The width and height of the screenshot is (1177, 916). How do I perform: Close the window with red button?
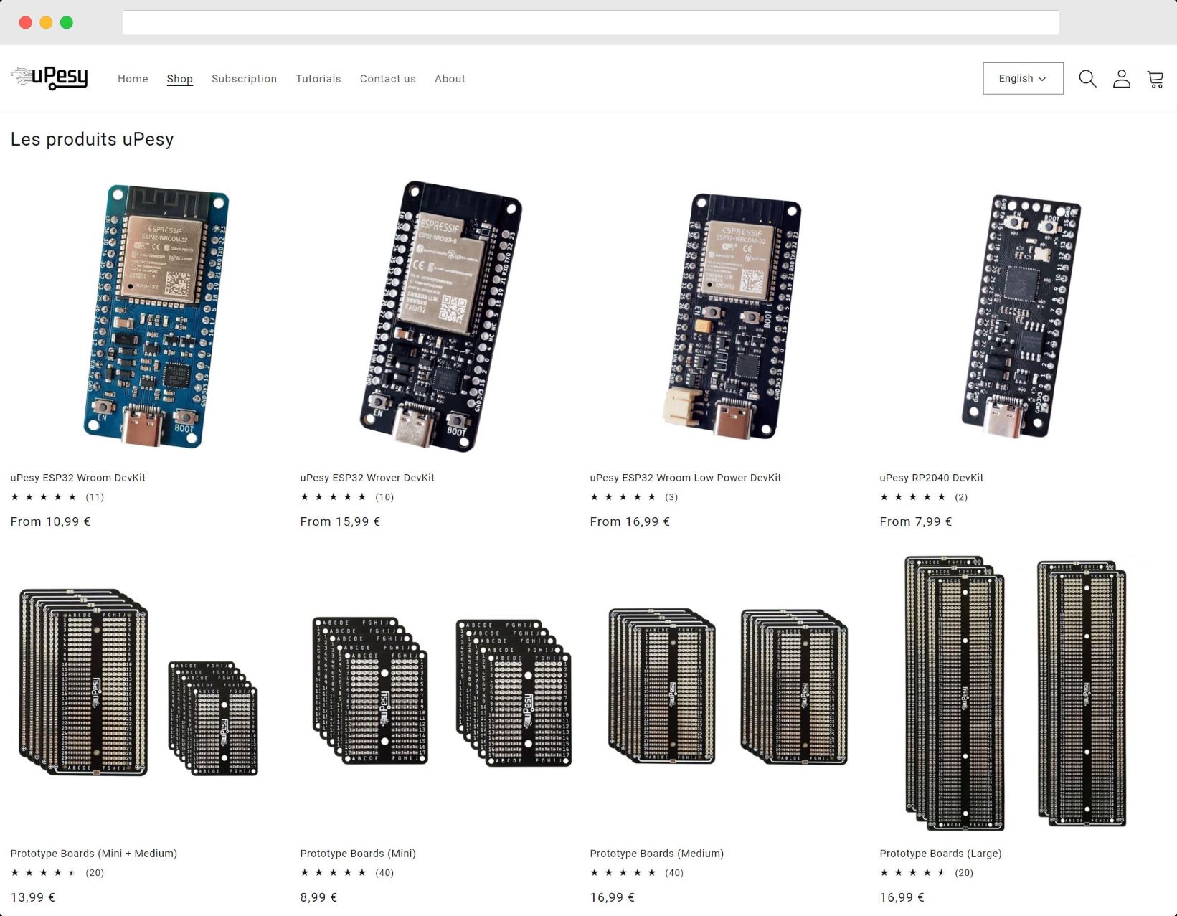point(25,22)
